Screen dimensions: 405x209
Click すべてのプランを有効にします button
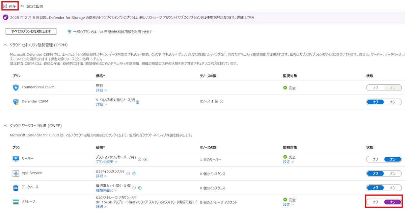tap(31, 31)
